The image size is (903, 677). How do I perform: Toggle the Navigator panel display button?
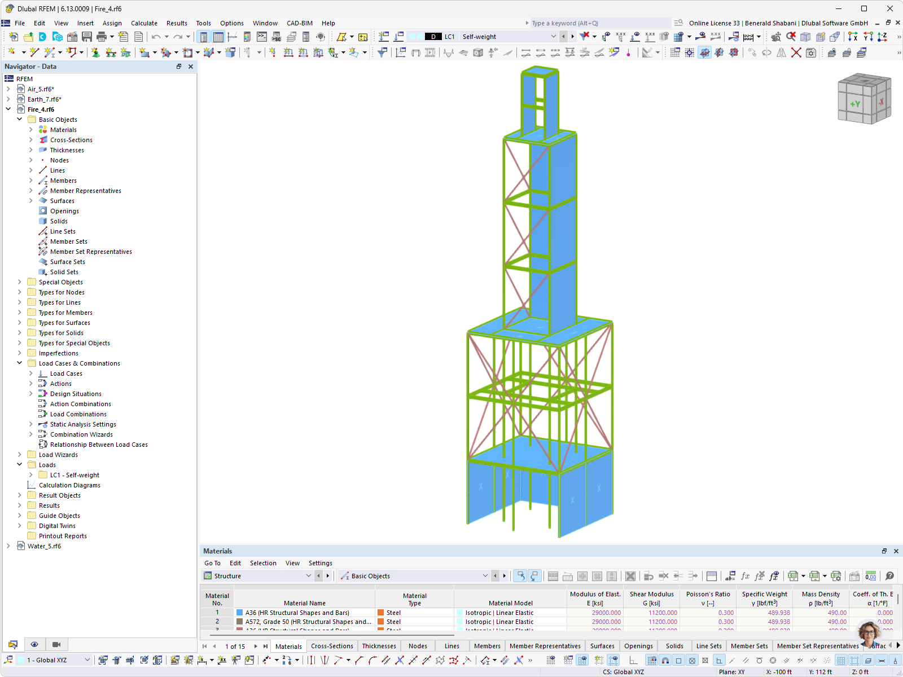[203, 37]
